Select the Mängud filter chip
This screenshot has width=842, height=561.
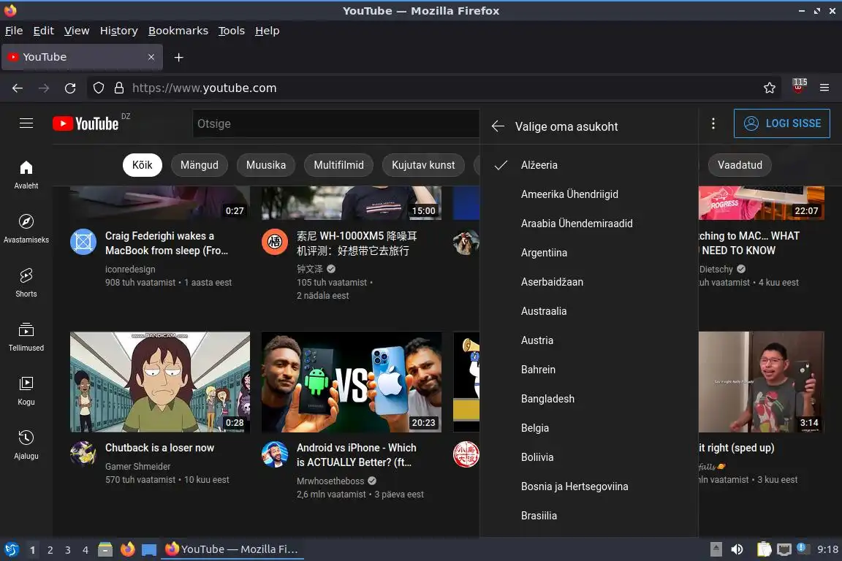point(200,165)
